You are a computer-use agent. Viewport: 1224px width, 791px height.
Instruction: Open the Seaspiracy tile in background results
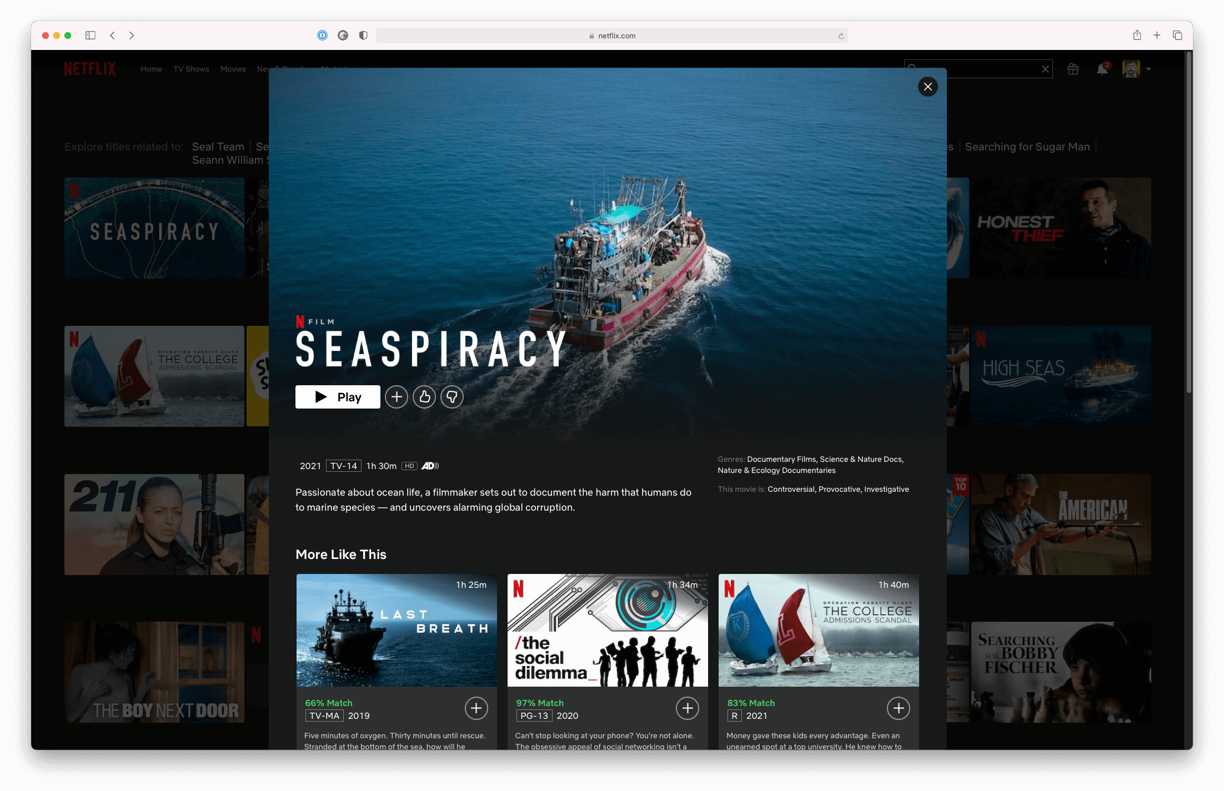pyautogui.click(x=154, y=228)
